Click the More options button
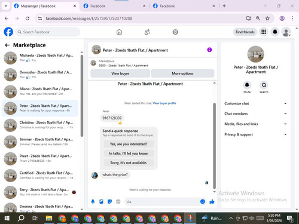This screenshot has height=224, width=299. pyautogui.click(x=182, y=73)
